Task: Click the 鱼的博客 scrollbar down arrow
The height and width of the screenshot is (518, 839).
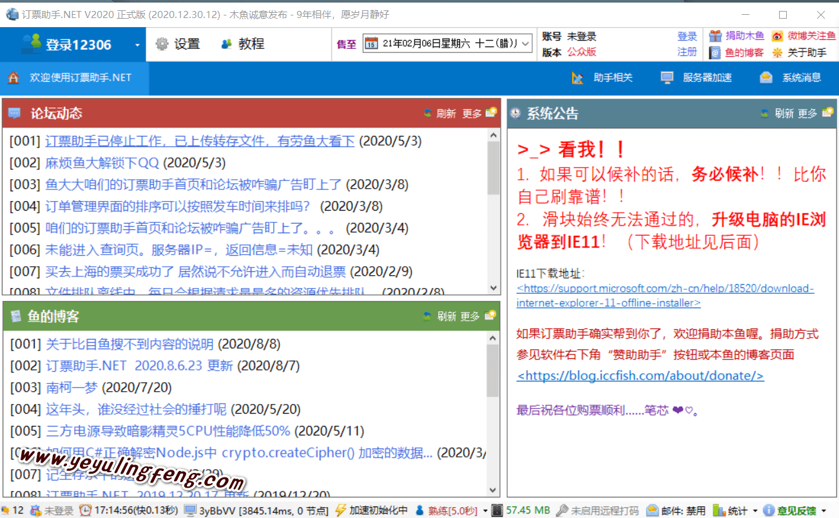Action: (494, 491)
